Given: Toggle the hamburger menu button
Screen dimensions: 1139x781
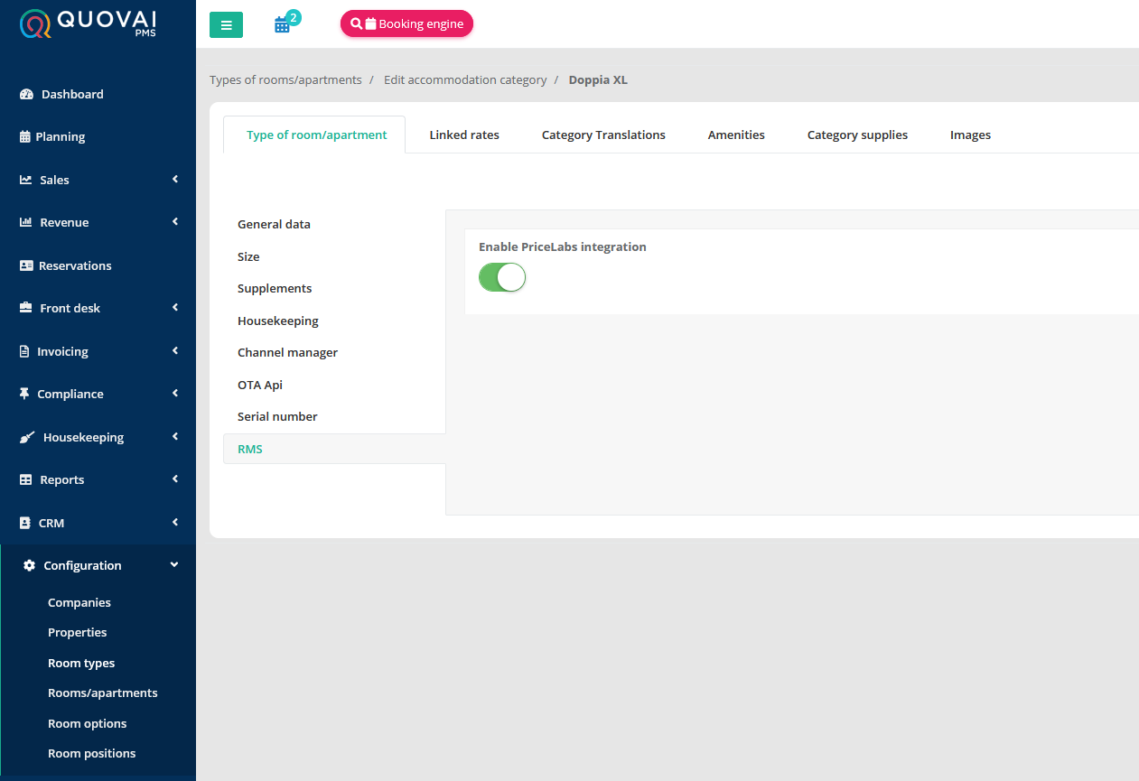Looking at the screenshot, I should [226, 25].
